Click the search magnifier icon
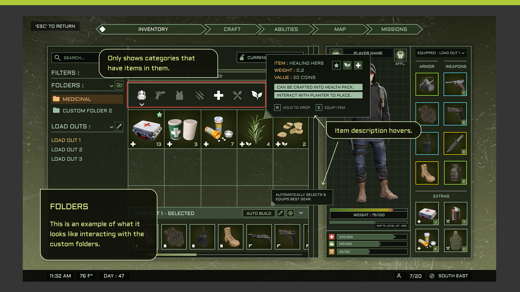The height and width of the screenshot is (292, 520). coord(57,58)
